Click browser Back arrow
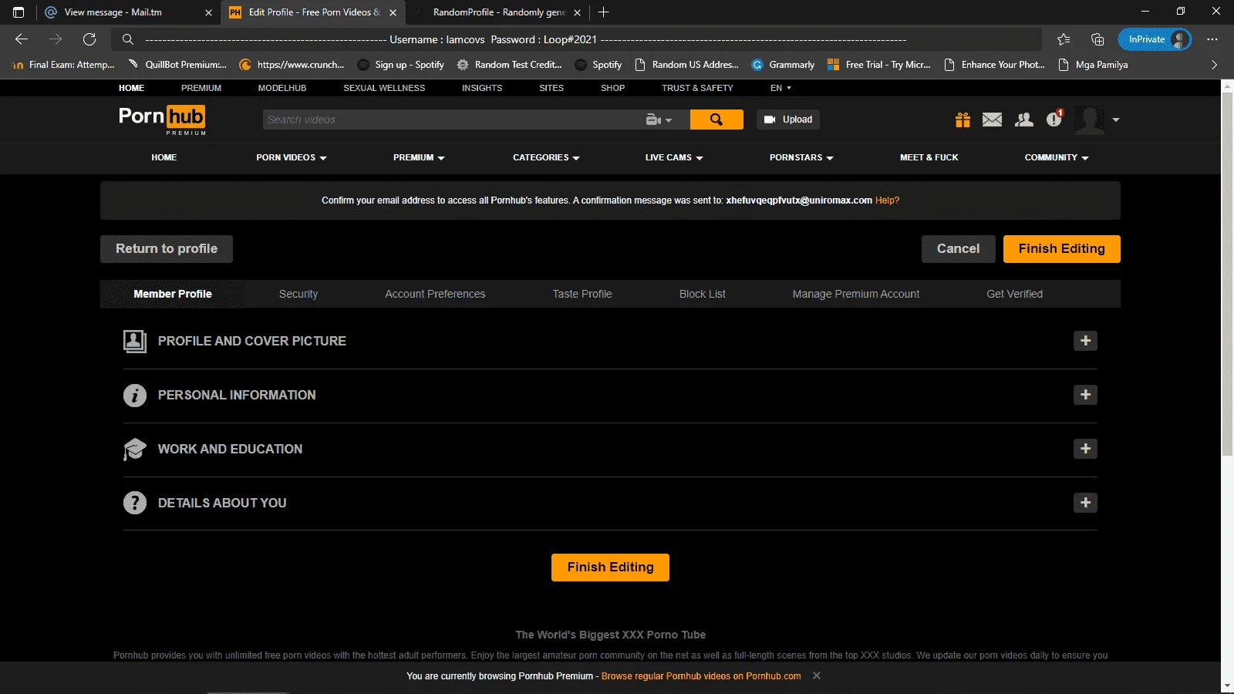1234x694 pixels. point(22,39)
